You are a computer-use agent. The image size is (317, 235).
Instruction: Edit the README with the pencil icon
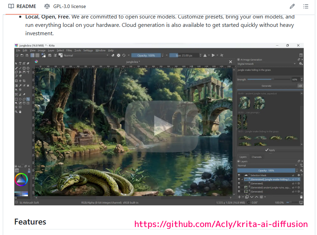point(292,7)
